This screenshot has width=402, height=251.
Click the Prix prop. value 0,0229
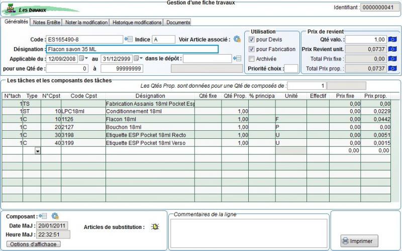(376, 111)
